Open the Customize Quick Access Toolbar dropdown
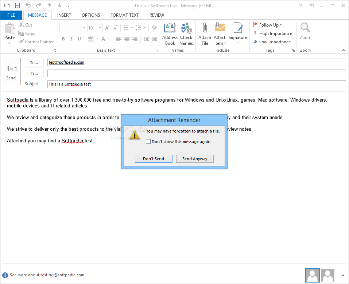349x284 pixels. click(68, 6)
